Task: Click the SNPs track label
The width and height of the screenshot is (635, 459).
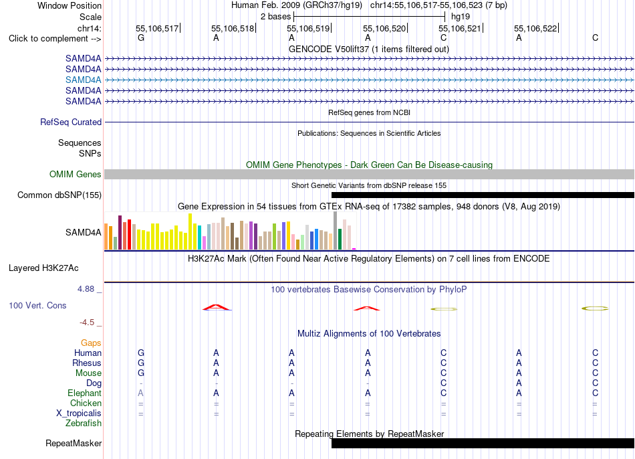Action: point(90,154)
